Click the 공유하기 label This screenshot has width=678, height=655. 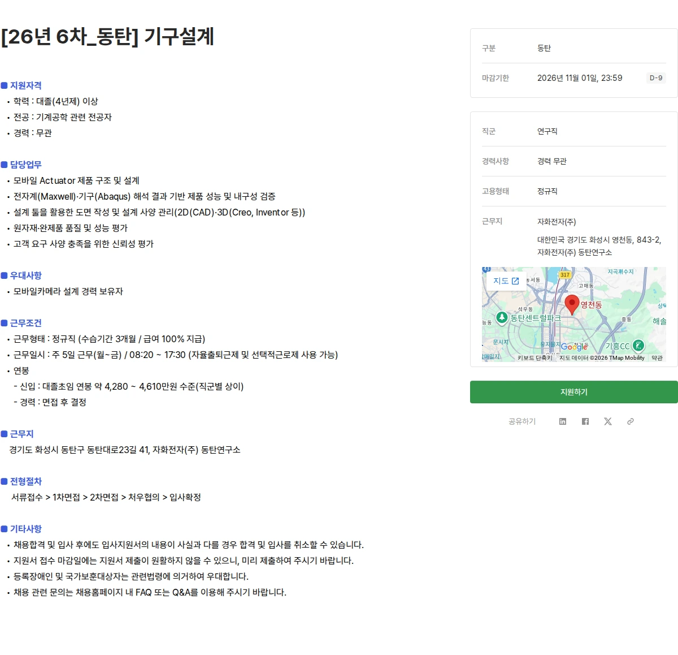coord(522,421)
